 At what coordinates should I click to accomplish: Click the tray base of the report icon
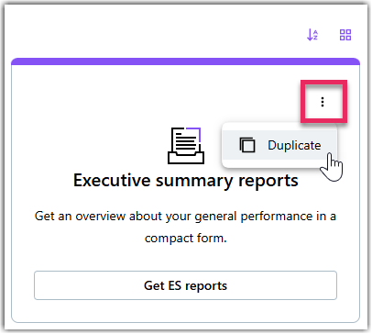point(186,158)
